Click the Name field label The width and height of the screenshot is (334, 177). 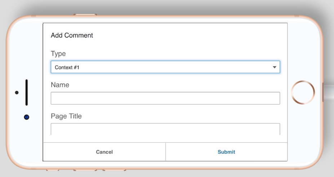click(60, 85)
